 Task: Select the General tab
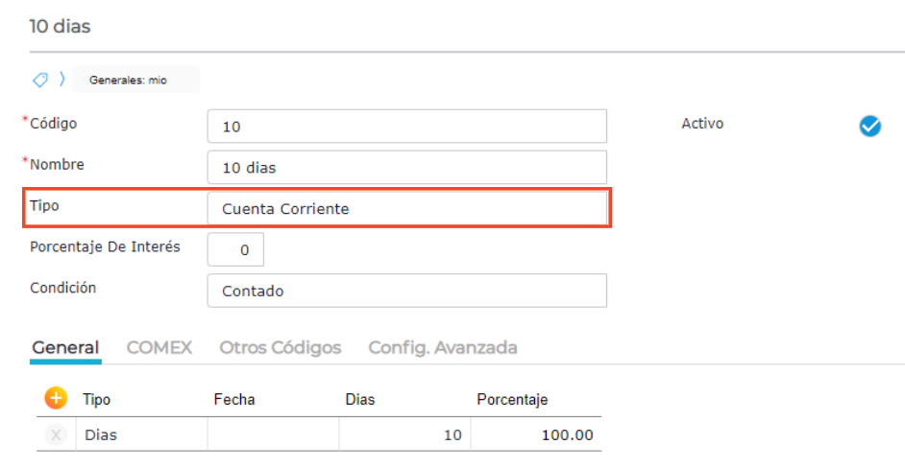coord(65,347)
